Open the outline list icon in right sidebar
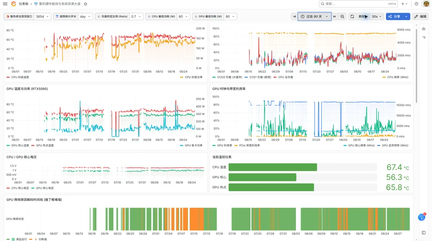432x241 pixels. click(x=424, y=37)
